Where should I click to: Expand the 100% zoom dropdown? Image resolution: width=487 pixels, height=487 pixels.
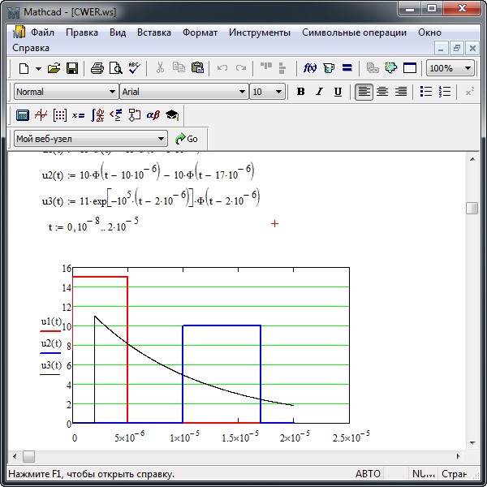(468, 69)
